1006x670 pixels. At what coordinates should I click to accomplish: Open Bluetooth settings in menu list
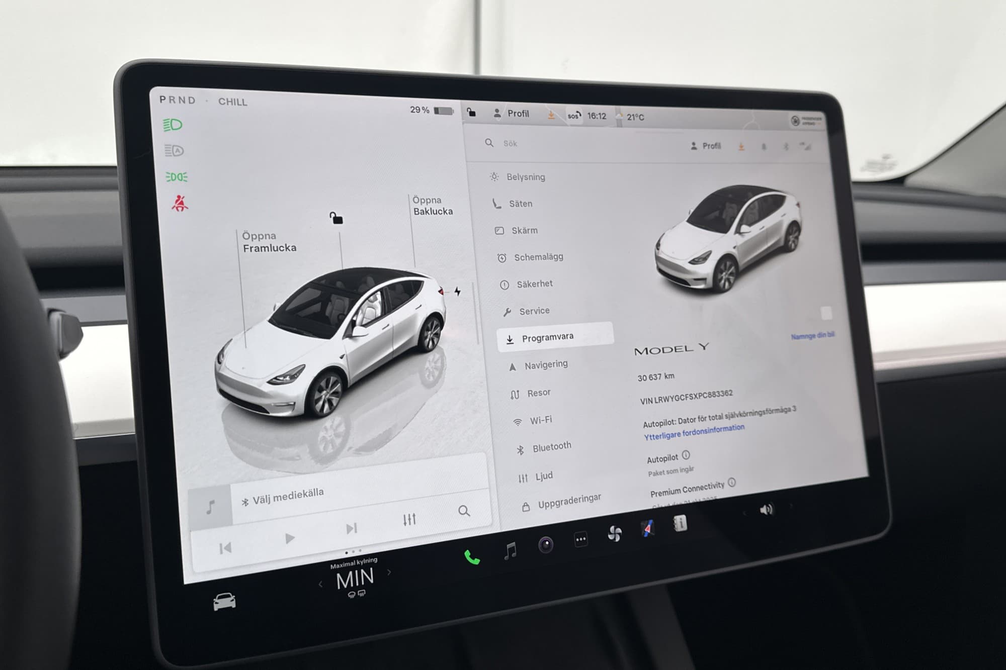544,447
